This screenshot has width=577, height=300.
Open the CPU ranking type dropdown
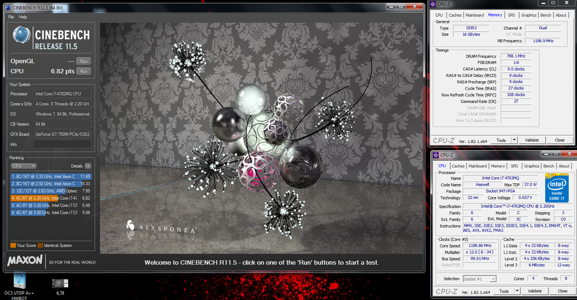[23, 166]
